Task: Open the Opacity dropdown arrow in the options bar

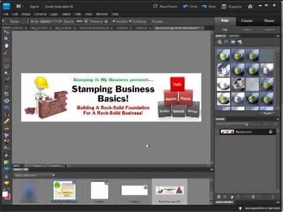Action: [86, 21]
